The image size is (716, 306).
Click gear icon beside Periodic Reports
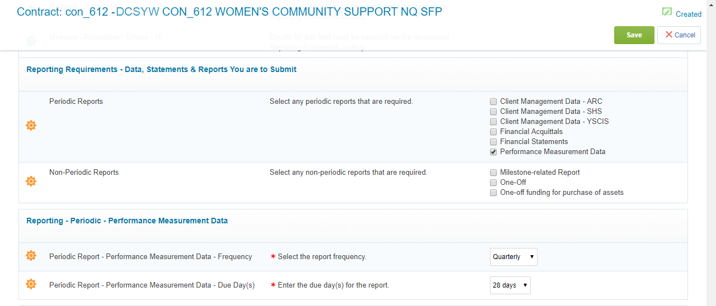point(31,126)
